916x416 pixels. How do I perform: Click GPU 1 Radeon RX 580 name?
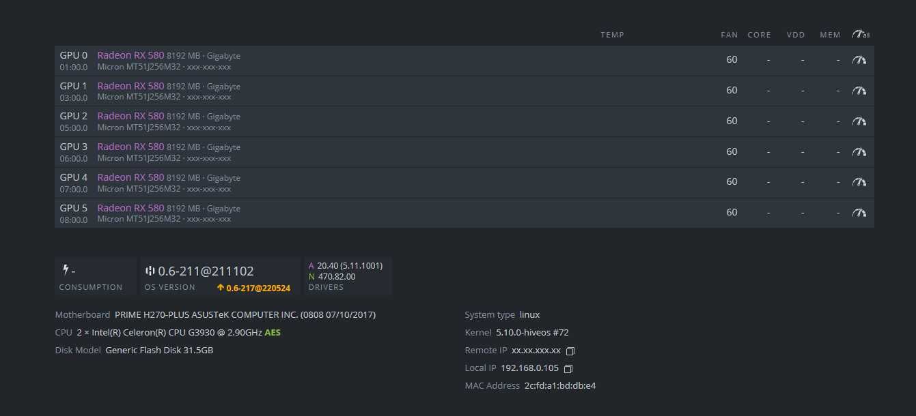[130, 86]
